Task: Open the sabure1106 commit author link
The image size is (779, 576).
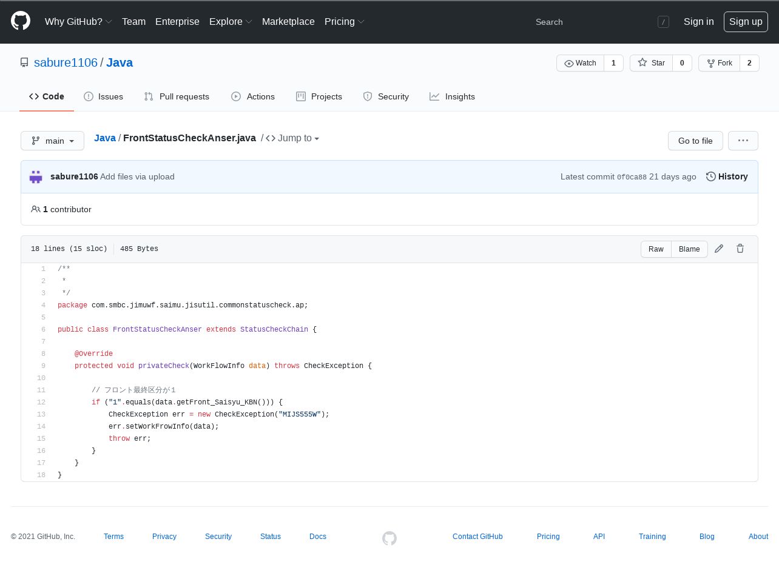Action: tap(74, 176)
